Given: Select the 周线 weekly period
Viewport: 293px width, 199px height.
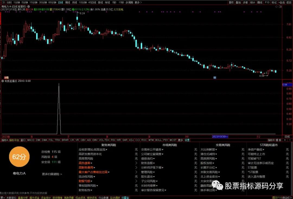Looking at the screenshot, I should pyautogui.click(x=68, y=2).
